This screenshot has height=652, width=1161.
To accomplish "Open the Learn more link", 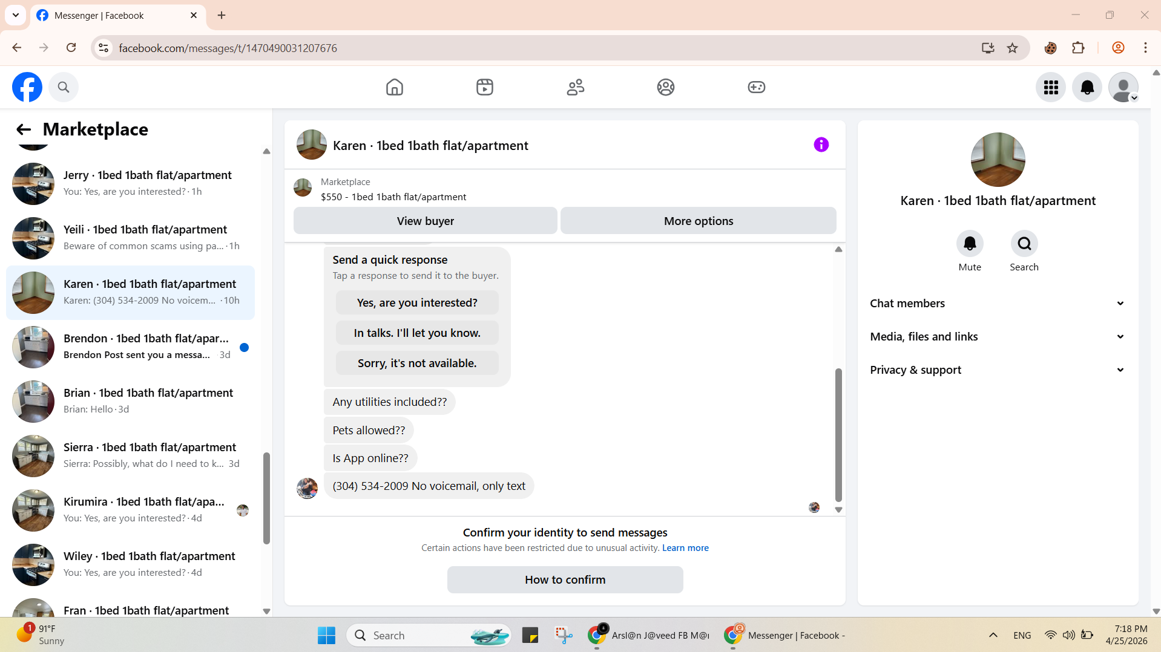I will click(685, 548).
